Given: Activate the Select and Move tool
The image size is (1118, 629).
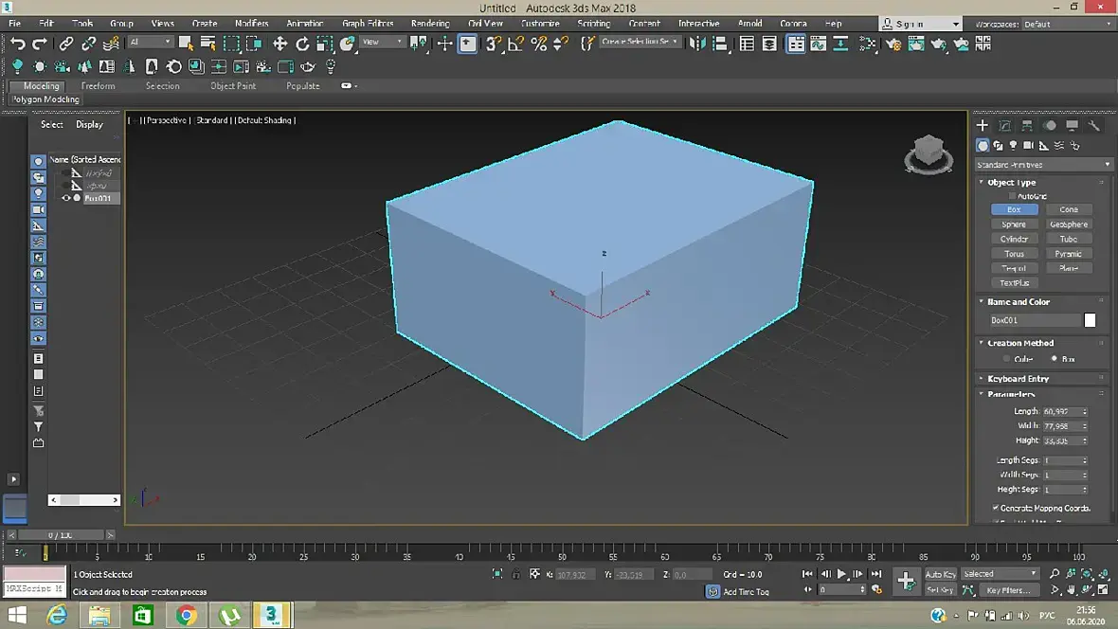Looking at the screenshot, I should coord(279,45).
